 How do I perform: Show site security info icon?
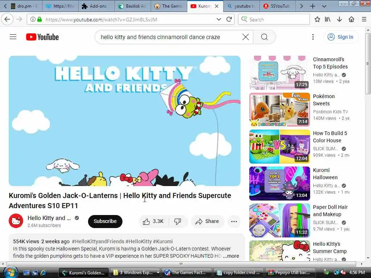click(33, 20)
